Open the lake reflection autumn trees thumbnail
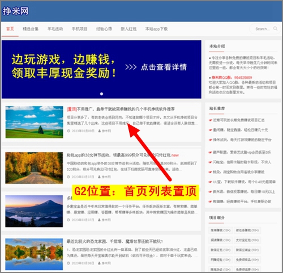 pyautogui.click(x=34, y=254)
